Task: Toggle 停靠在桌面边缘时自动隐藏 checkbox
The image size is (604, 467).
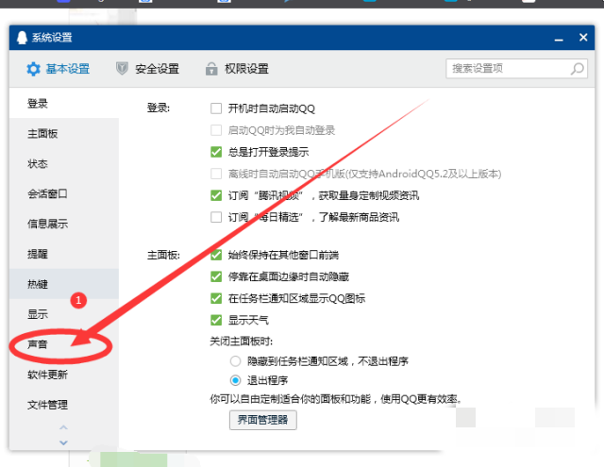Action: coord(216,276)
